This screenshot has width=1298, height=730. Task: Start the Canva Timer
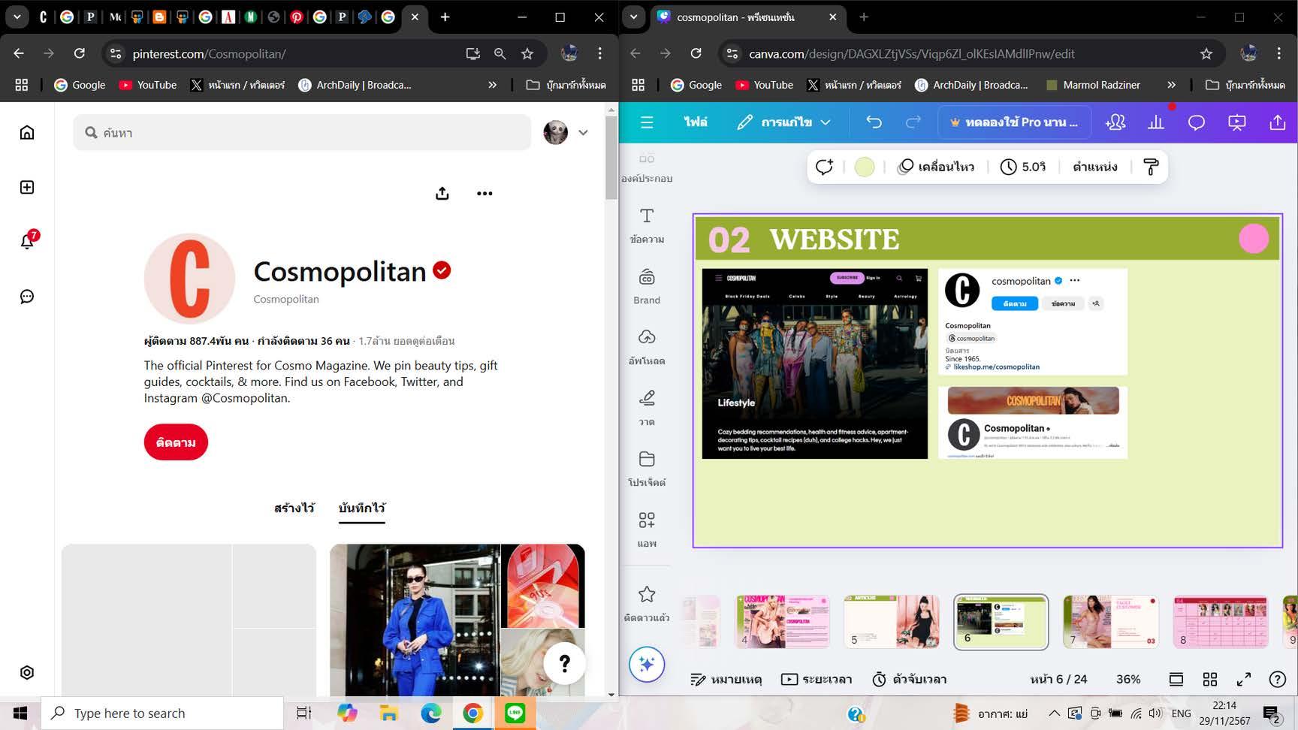point(910,680)
